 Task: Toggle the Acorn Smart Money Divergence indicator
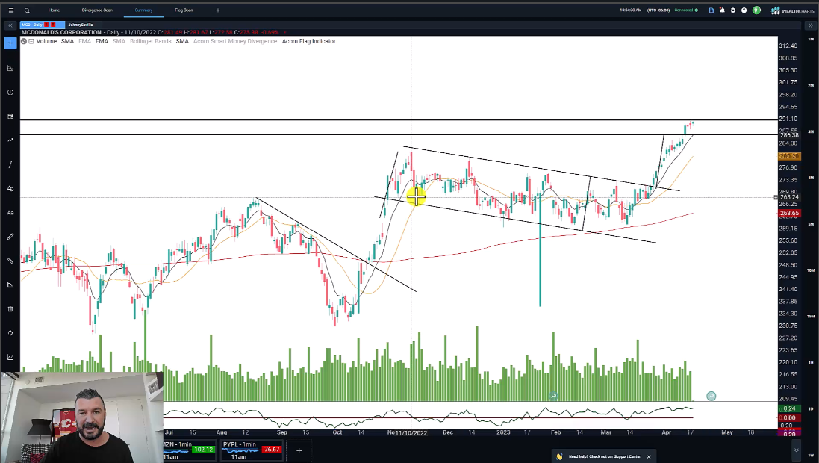click(235, 41)
